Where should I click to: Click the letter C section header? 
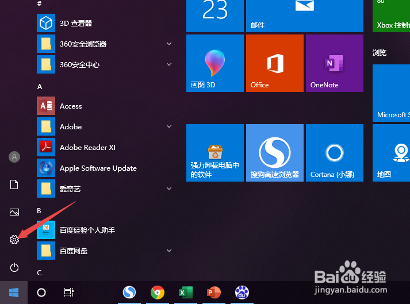pos(39,272)
